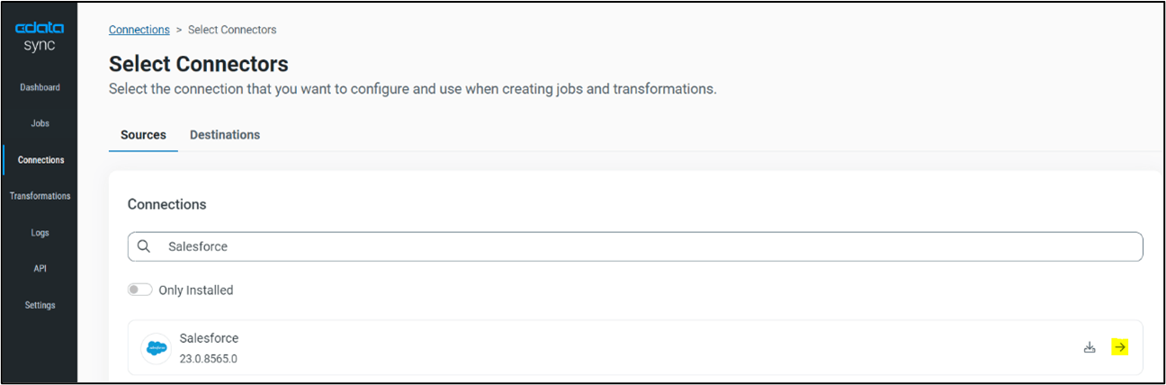Go to Jobs in the sidebar
Image resolution: width=1166 pixels, height=385 pixels.
[40, 123]
